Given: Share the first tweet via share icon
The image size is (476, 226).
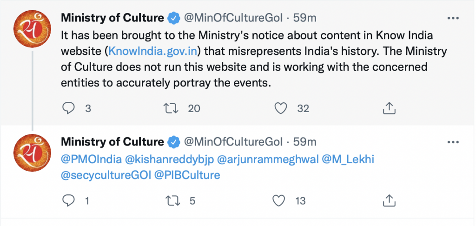Looking at the screenshot, I should 389,108.
